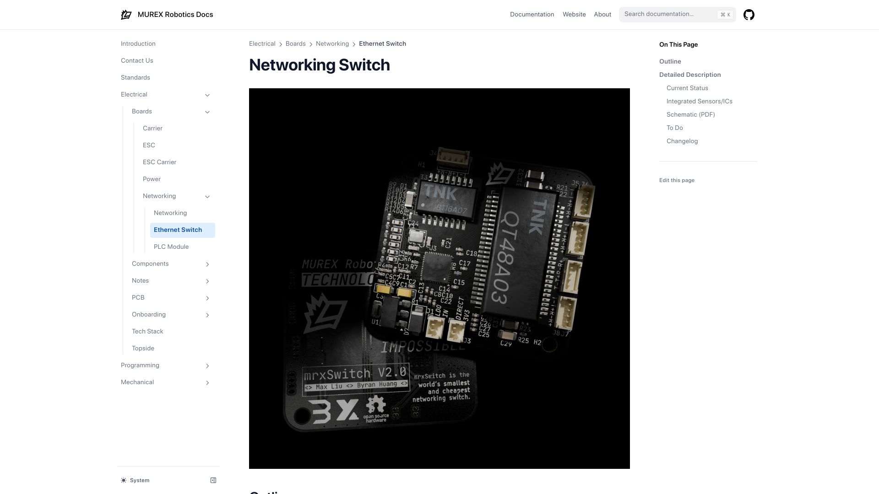Collapse the Boards section chevron
Image resolution: width=879 pixels, height=494 pixels.
coord(207,112)
